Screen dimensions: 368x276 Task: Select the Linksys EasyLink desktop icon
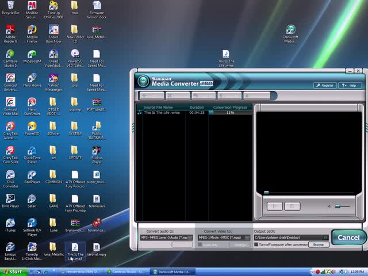[x=10, y=251]
